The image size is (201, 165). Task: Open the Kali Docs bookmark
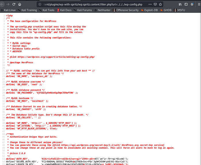(64, 10)
